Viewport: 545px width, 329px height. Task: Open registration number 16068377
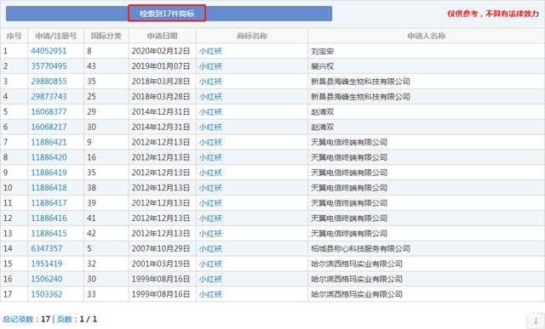click(49, 111)
